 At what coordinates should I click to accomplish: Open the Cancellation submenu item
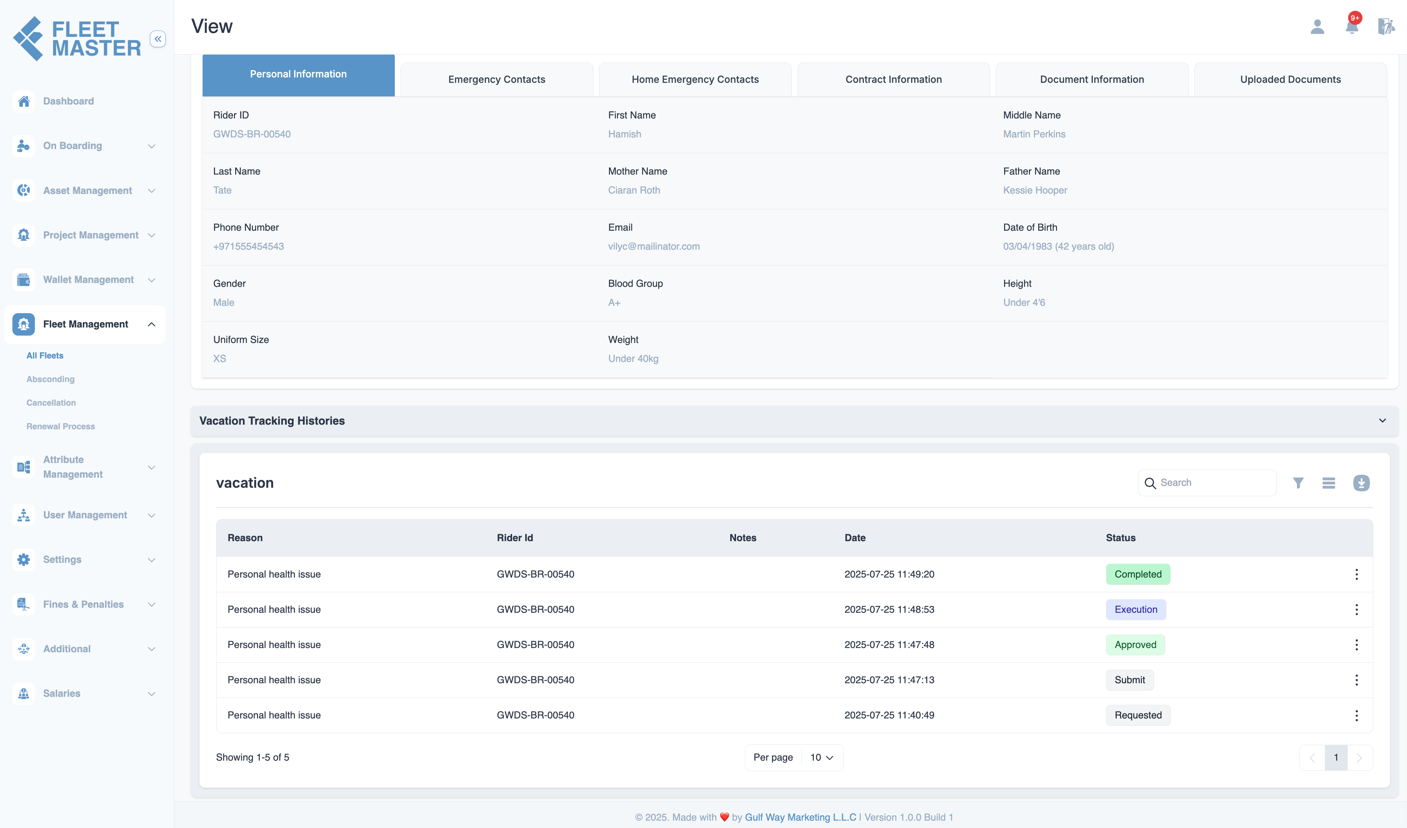click(x=51, y=403)
